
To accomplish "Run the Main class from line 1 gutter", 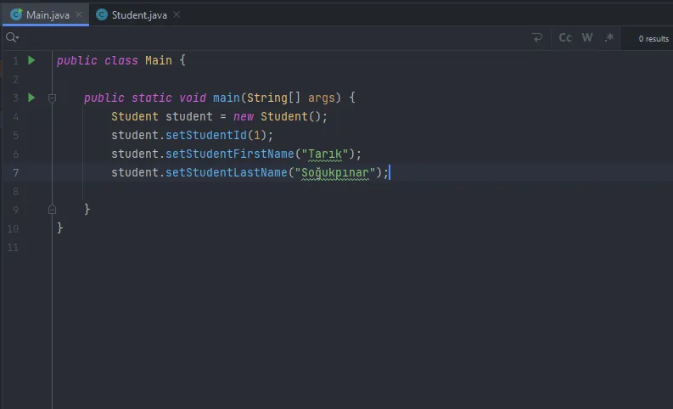I will (31, 60).
